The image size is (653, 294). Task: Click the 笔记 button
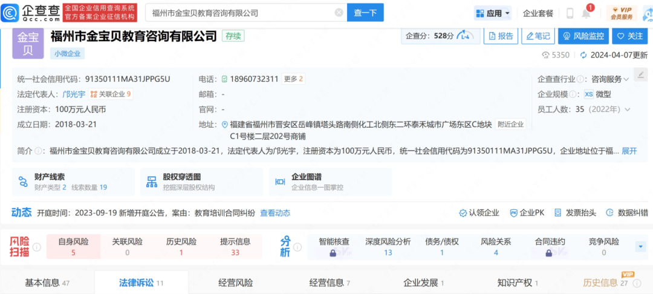pyautogui.click(x=538, y=36)
